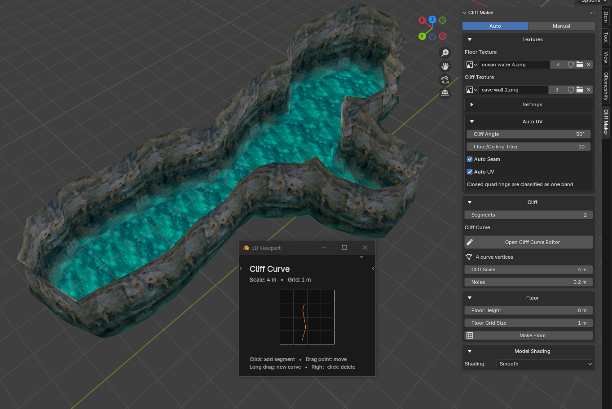Image resolution: width=612 pixels, height=409 pixels.
Task: Click the pencil icon of Cliff Curve Editor
Action: [x=470, y=242]
